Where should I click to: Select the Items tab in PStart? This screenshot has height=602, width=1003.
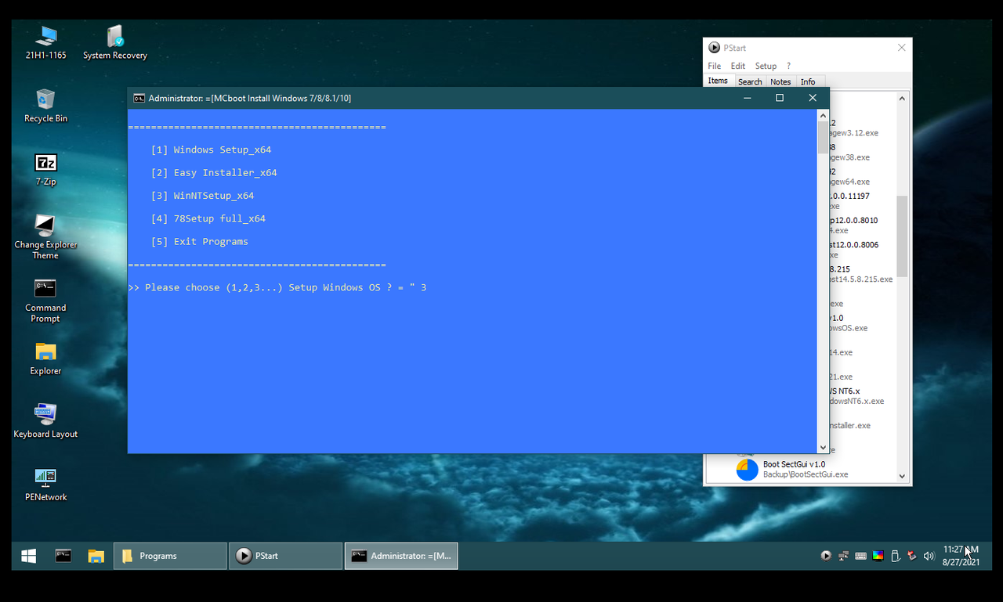click(718, 81)
